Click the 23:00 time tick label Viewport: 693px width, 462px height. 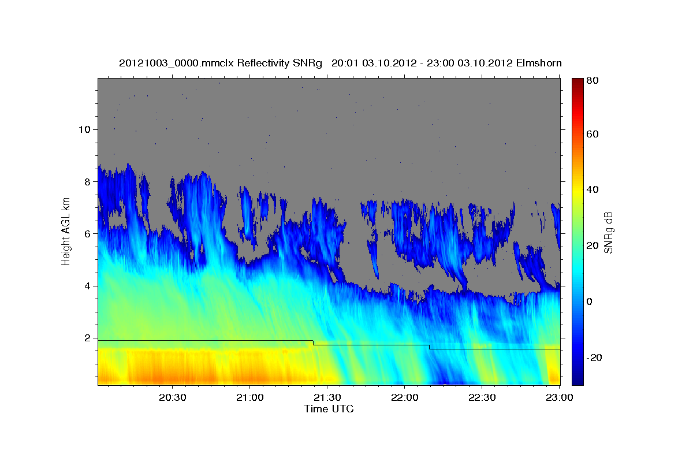tap(559, 398)
